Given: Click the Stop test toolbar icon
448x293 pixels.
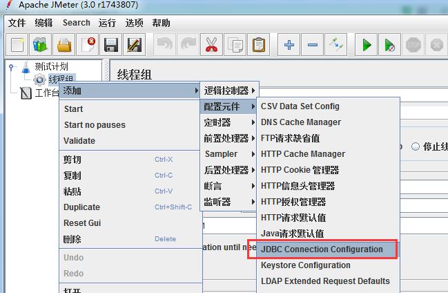Looking at the screenshot, I should click(413, 45).
